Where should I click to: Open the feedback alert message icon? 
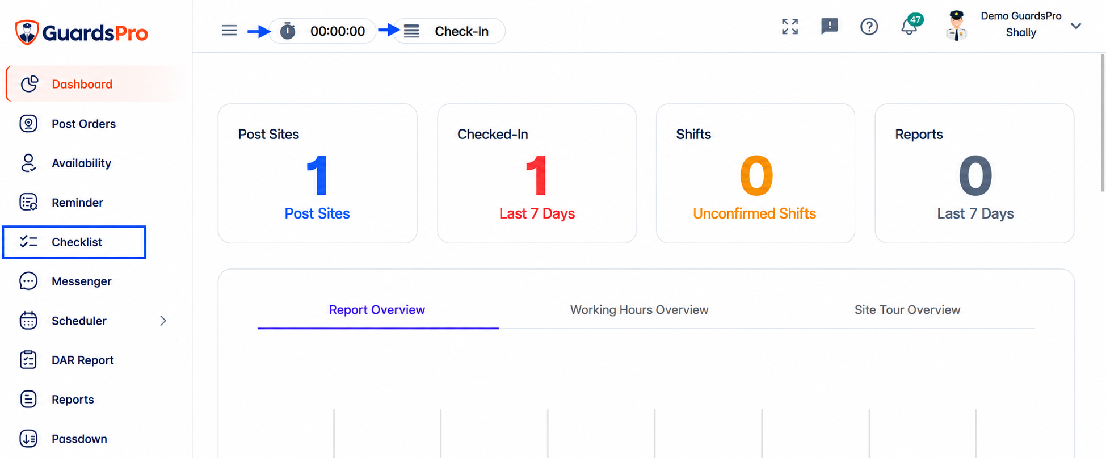830,27
